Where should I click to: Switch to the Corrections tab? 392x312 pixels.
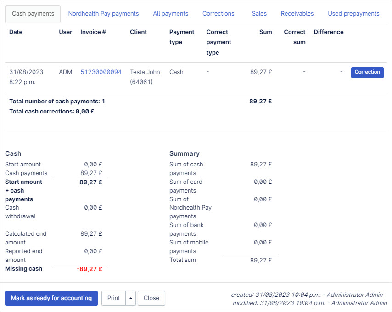pos(218,14)
